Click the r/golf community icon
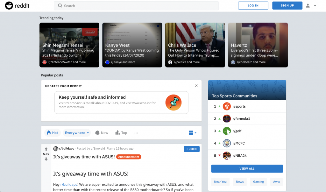326x192 pixels. pyautogui.click(x=227, y=131)
